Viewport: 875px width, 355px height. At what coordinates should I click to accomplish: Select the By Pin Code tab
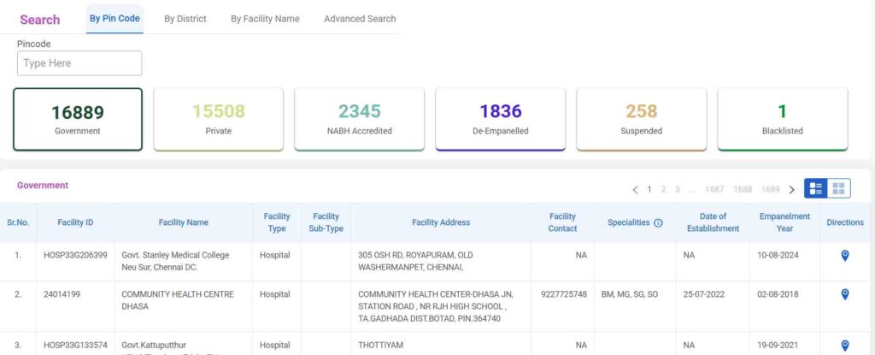115,19
